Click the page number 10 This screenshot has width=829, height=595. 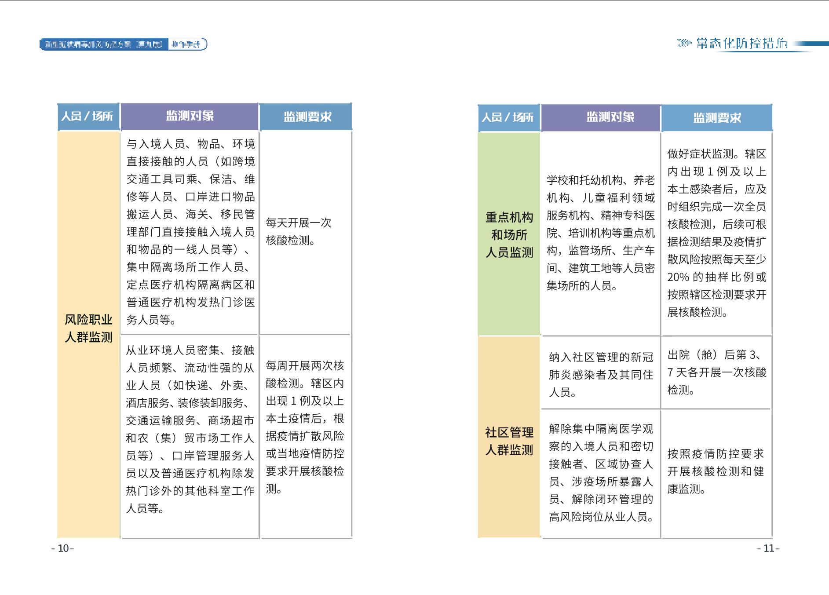[x=63, y=548]
